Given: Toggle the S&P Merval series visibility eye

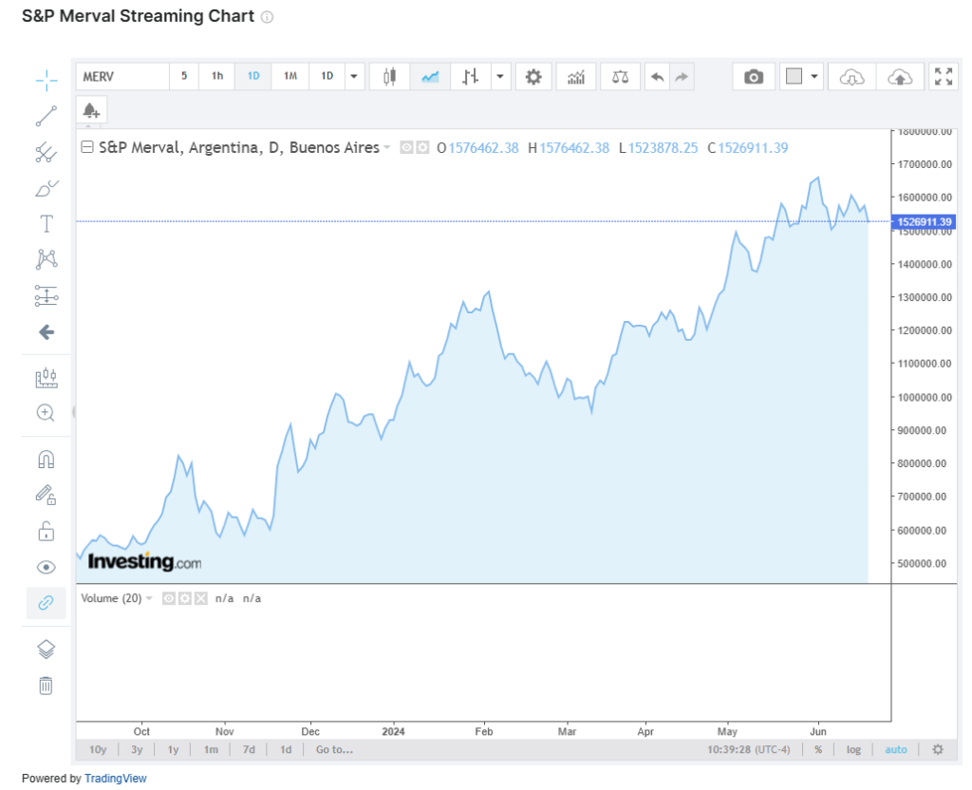Looking at the screenshot, I should (x=406, y=147).
